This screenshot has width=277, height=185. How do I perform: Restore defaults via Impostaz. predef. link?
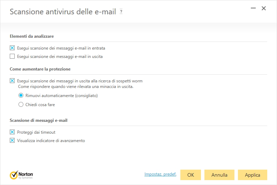[x=160, y=174]
